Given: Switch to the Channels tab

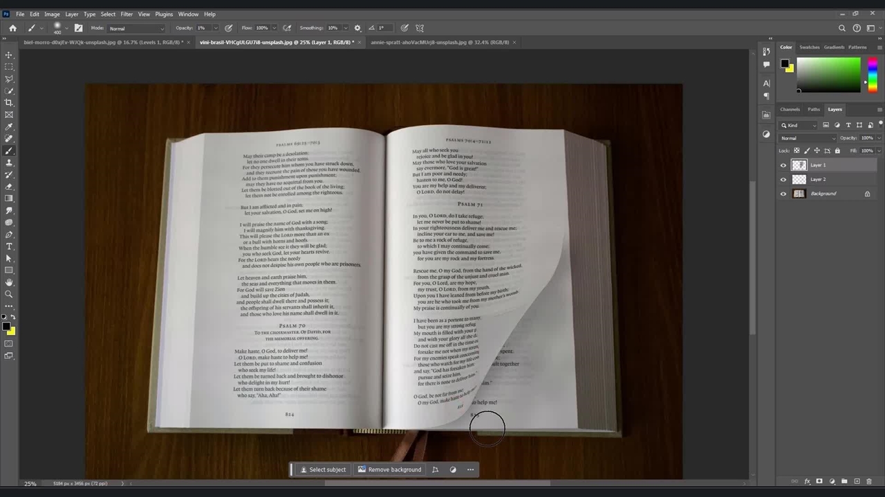Looking at the screenshot, I should point(790,109).
